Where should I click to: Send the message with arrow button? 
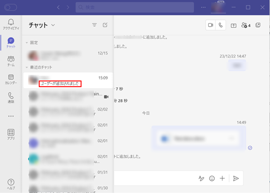pyautogui.click(x=236, y=178)
